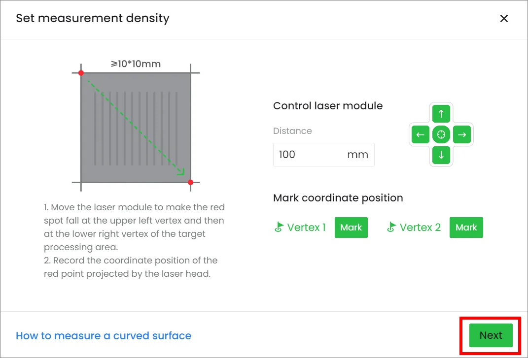Proceed with the Next button
Screen dimensions: 528x358
click(491, 335)
